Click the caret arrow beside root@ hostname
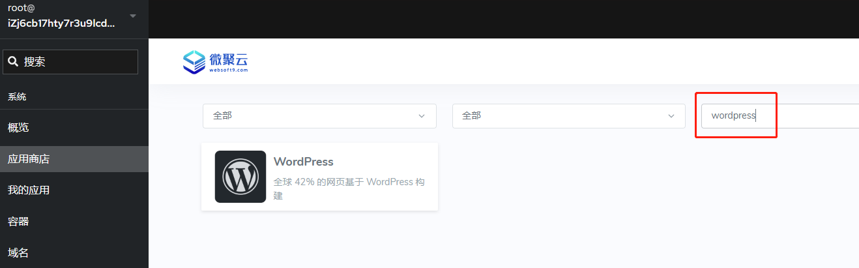This screenshot has width=859, height=268. (x=133, y=16)
